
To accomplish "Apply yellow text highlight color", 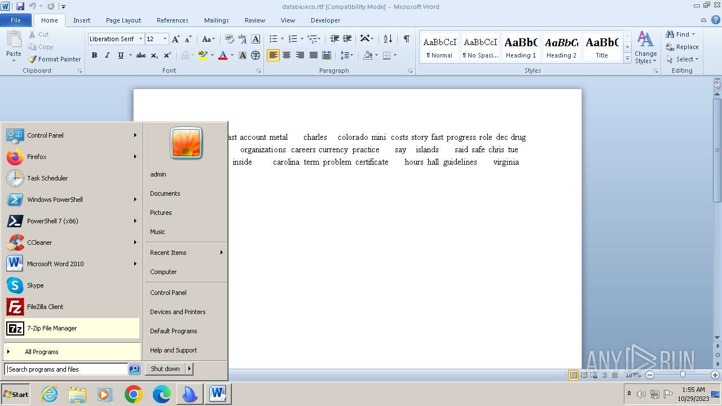I will tap(202, 55).
